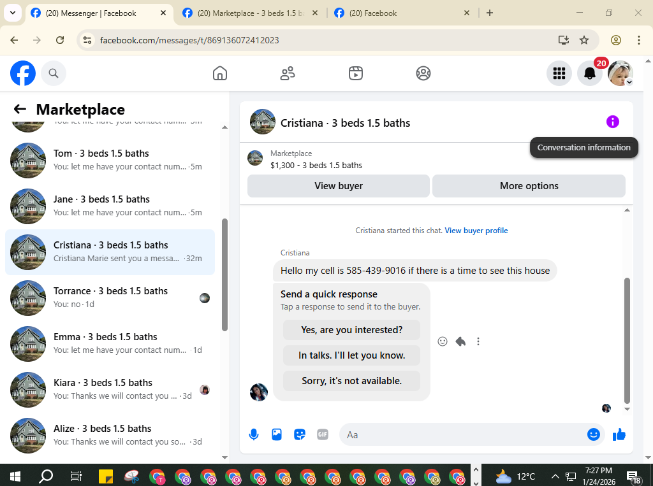Open Chrome three-dot menu
The width and height of the screenshot is (653, 486).
pos(639,40)
